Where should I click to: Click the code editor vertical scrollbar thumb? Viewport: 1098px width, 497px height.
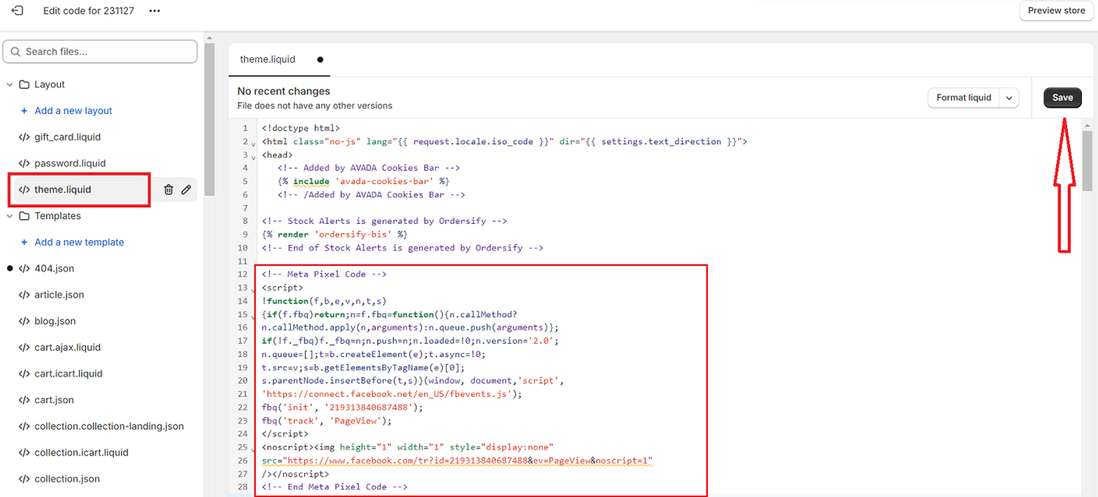tap(1087, 161)
